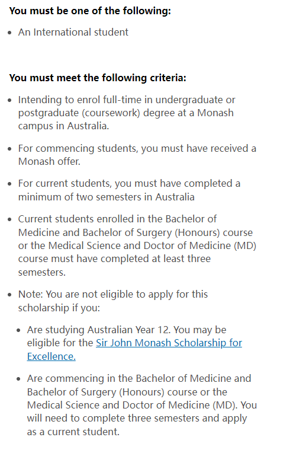This screenshot has width=293, height=450.
Task: Click the bullet marker beside "Note: You are not eligible"
Action: (10, 295)
